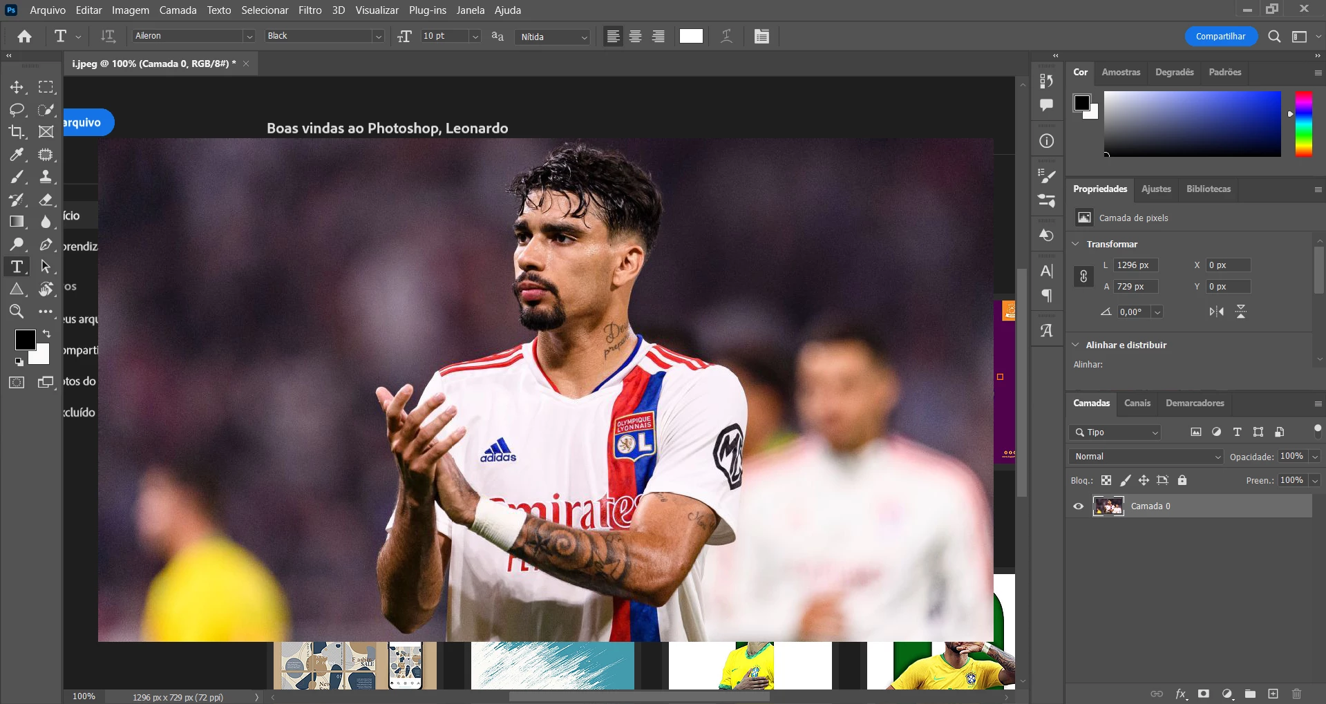Screen dimensions: 1326x704
Task: Open the Arquivo menu
Action: (x=48, y=10)
